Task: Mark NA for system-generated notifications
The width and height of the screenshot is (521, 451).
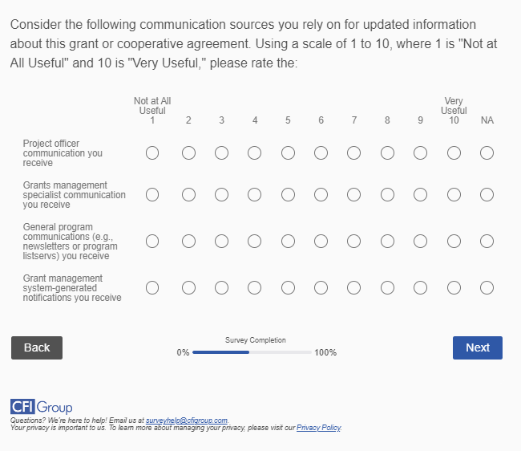Action: (x=487, y=287)
